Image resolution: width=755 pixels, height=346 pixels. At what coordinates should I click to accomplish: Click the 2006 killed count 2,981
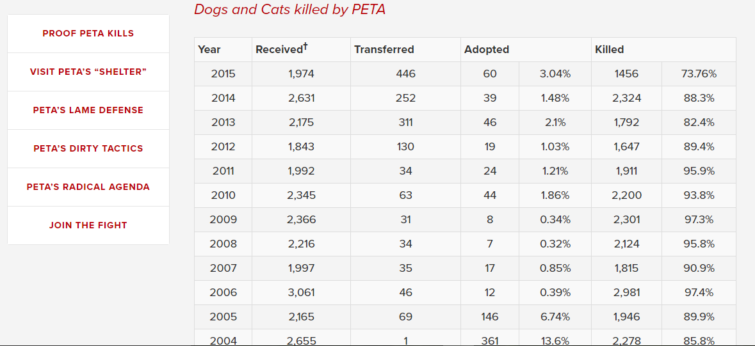626,292
